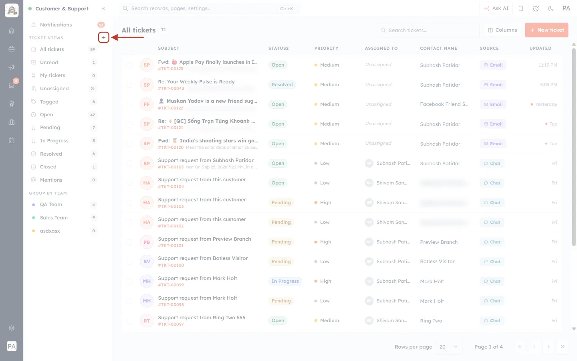
Task: Open settings gear icon in left rail
Action: click(x=12, y=328)
